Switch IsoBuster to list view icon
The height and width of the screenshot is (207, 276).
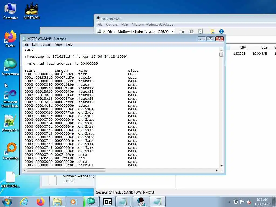click(182, 32)
